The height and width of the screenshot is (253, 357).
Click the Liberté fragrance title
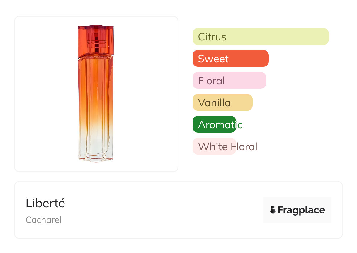coord(45,203)
